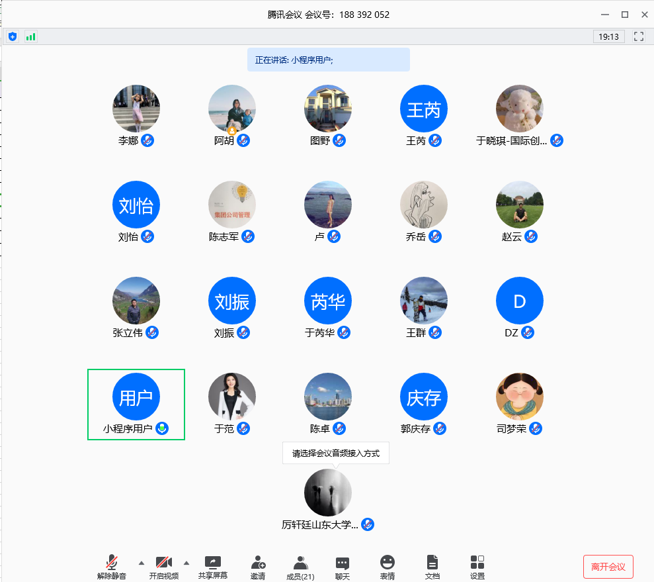Click the 离开会议 leave meeting button
The image size is (654, 582).
pos(608,567)
